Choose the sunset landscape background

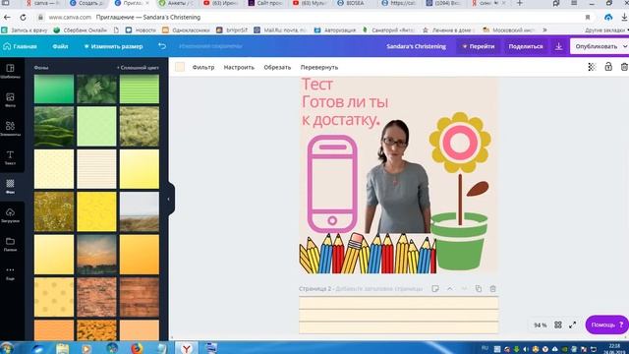[x=96, y=255]
